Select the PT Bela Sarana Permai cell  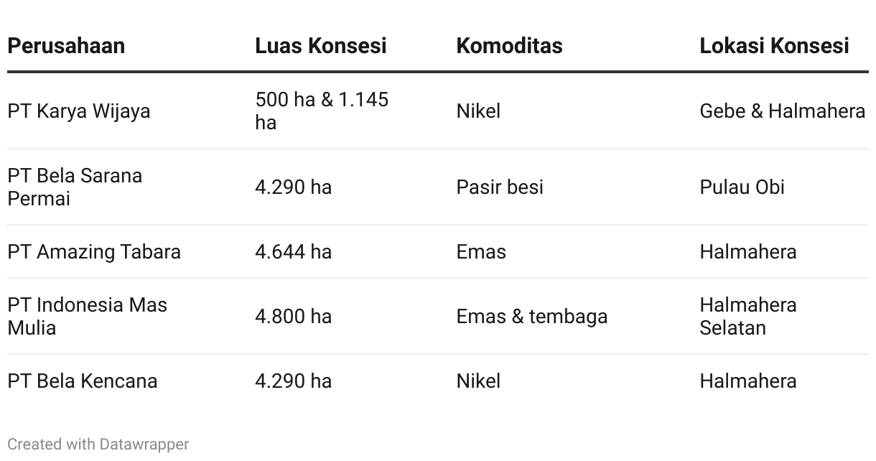[75, 187]
